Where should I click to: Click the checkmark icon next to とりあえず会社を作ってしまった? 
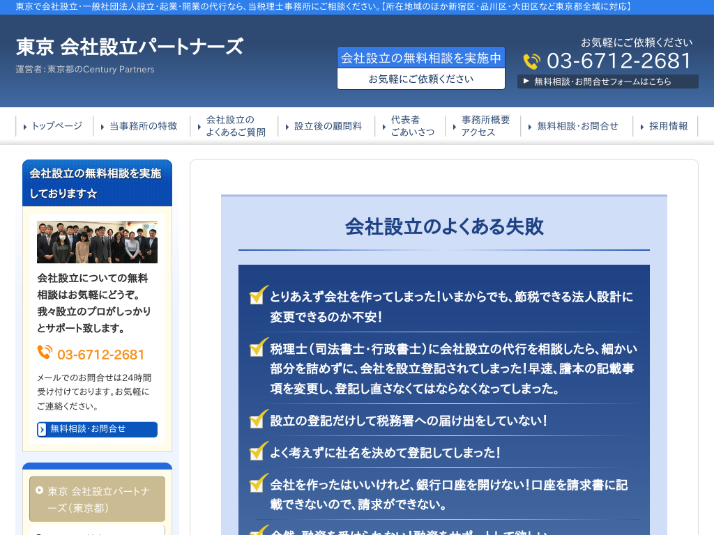[x=259, y=295]
